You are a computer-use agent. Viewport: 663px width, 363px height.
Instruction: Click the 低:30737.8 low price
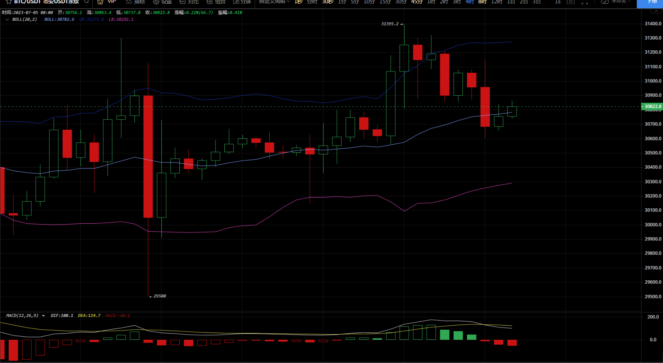coord(128,12)
